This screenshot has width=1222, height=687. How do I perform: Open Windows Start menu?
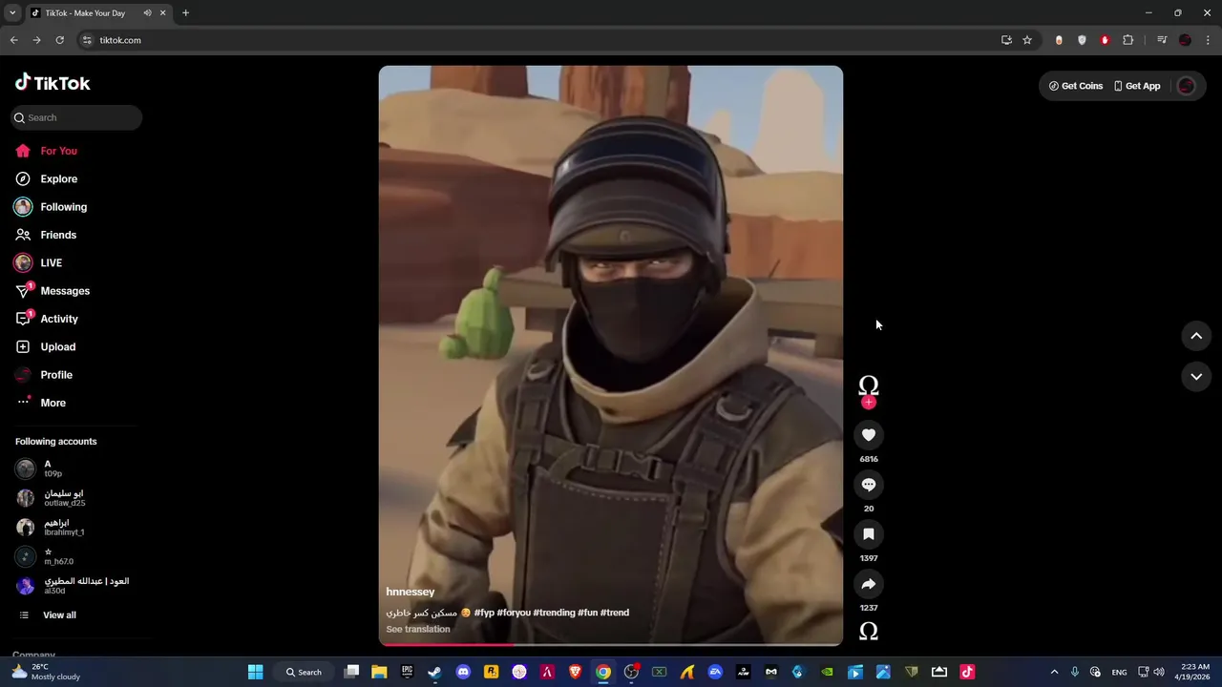(x=256, y=672)
